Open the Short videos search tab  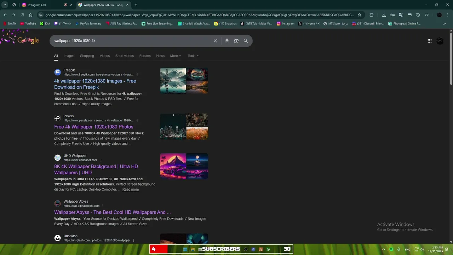coord(125,56)
